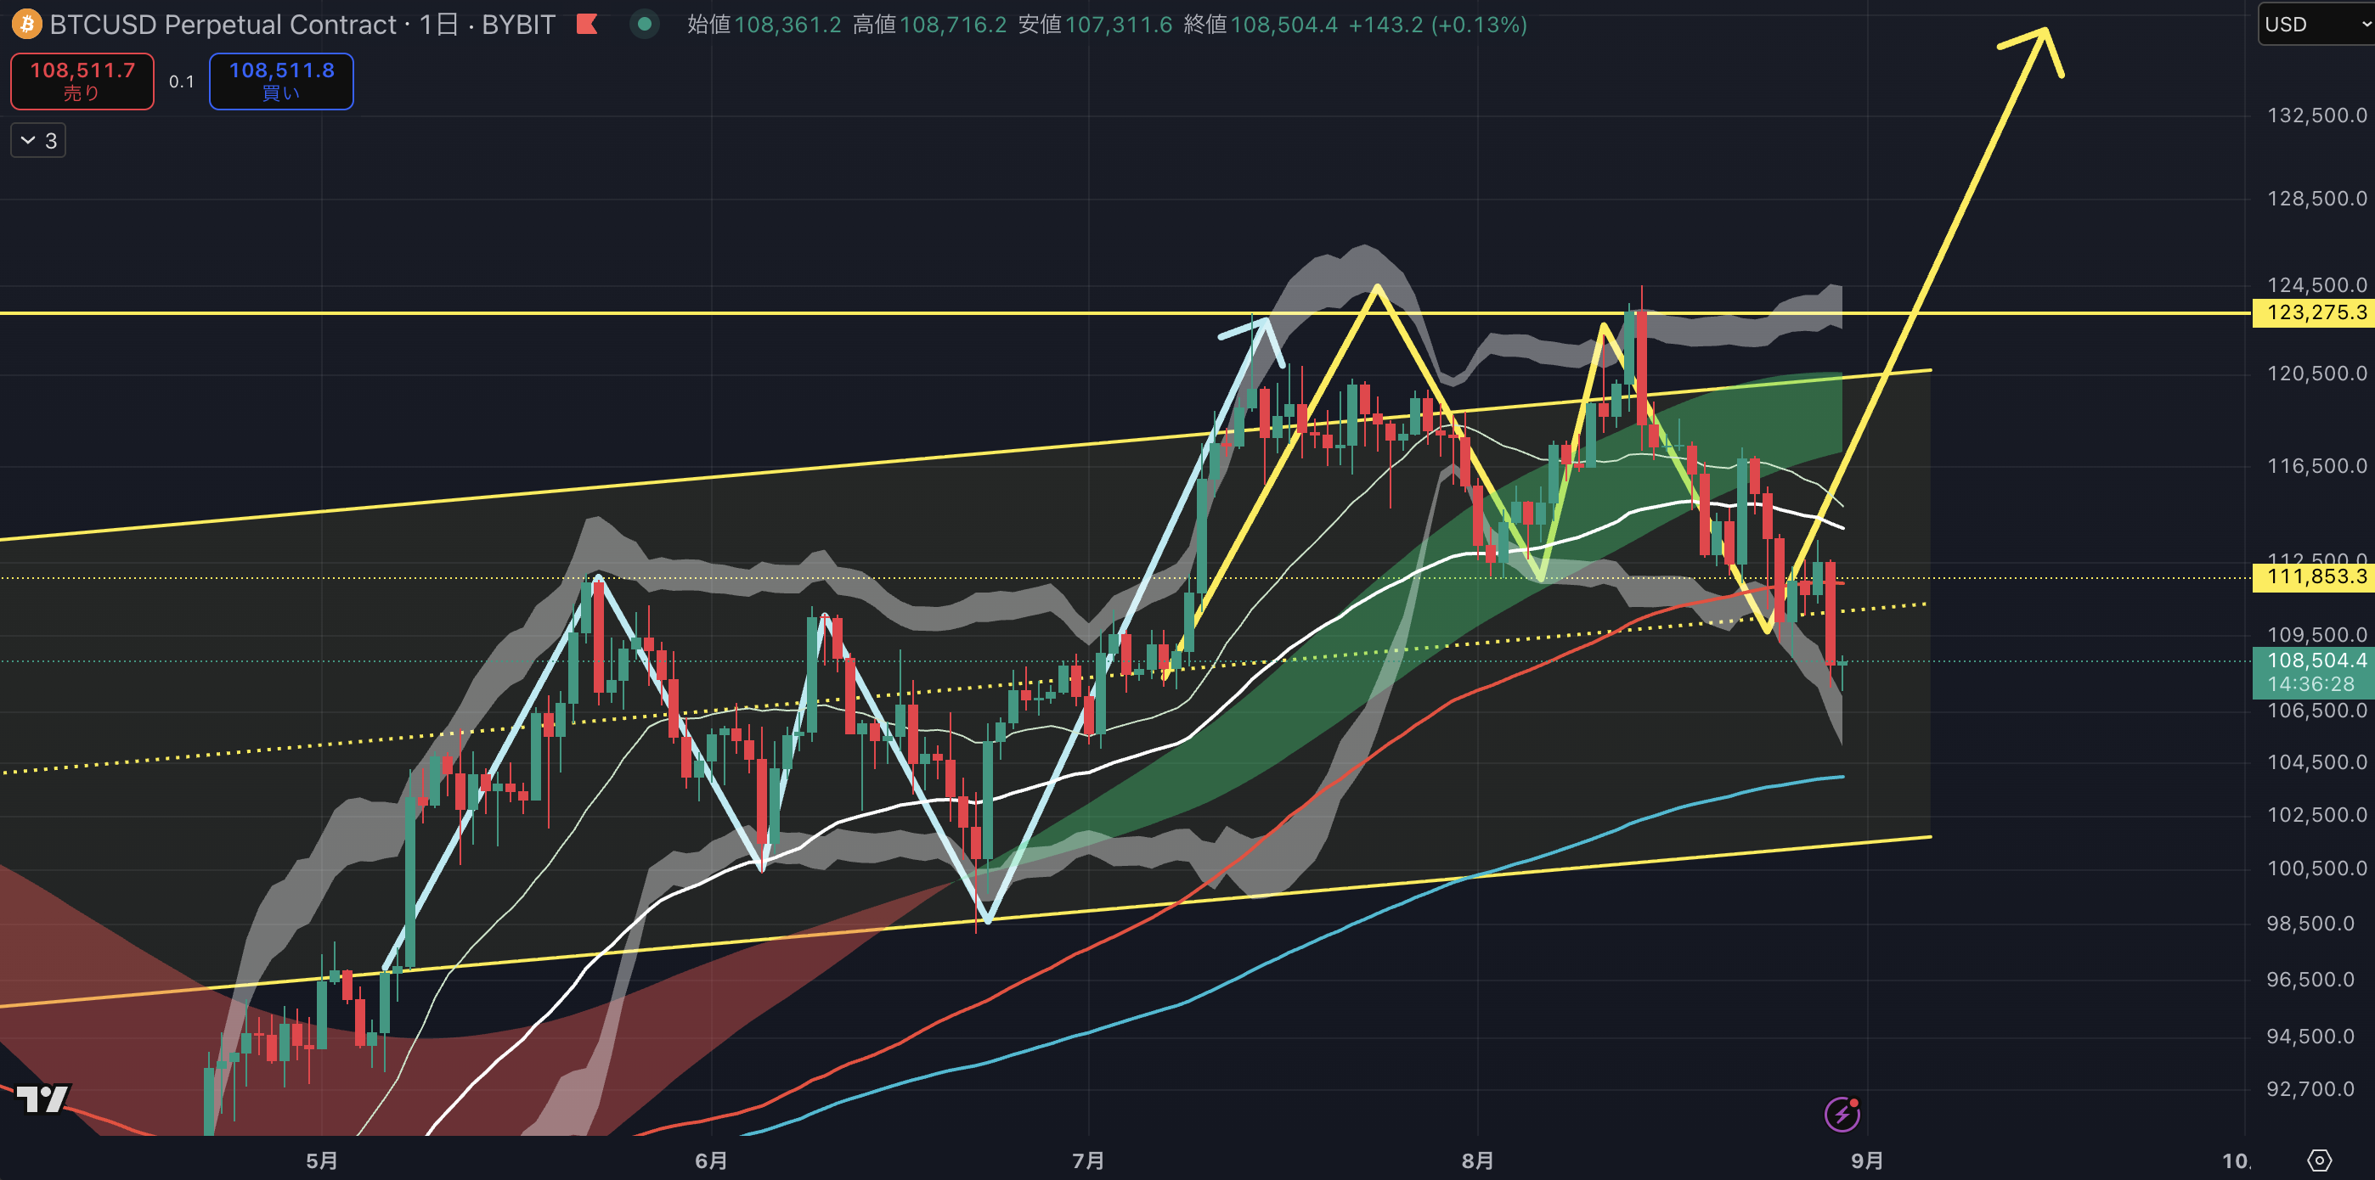
Task: Click the 128,500.0 price axis label
Action: click(x=2317, y=198)
